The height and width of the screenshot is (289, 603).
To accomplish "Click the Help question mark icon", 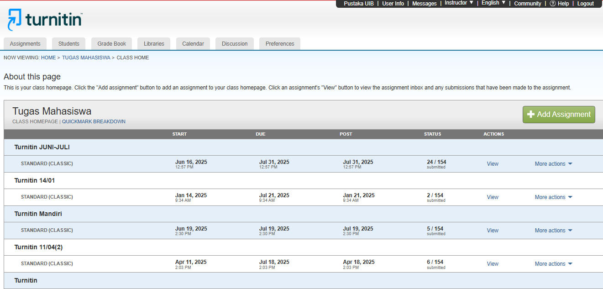I will tap(552, 4).
